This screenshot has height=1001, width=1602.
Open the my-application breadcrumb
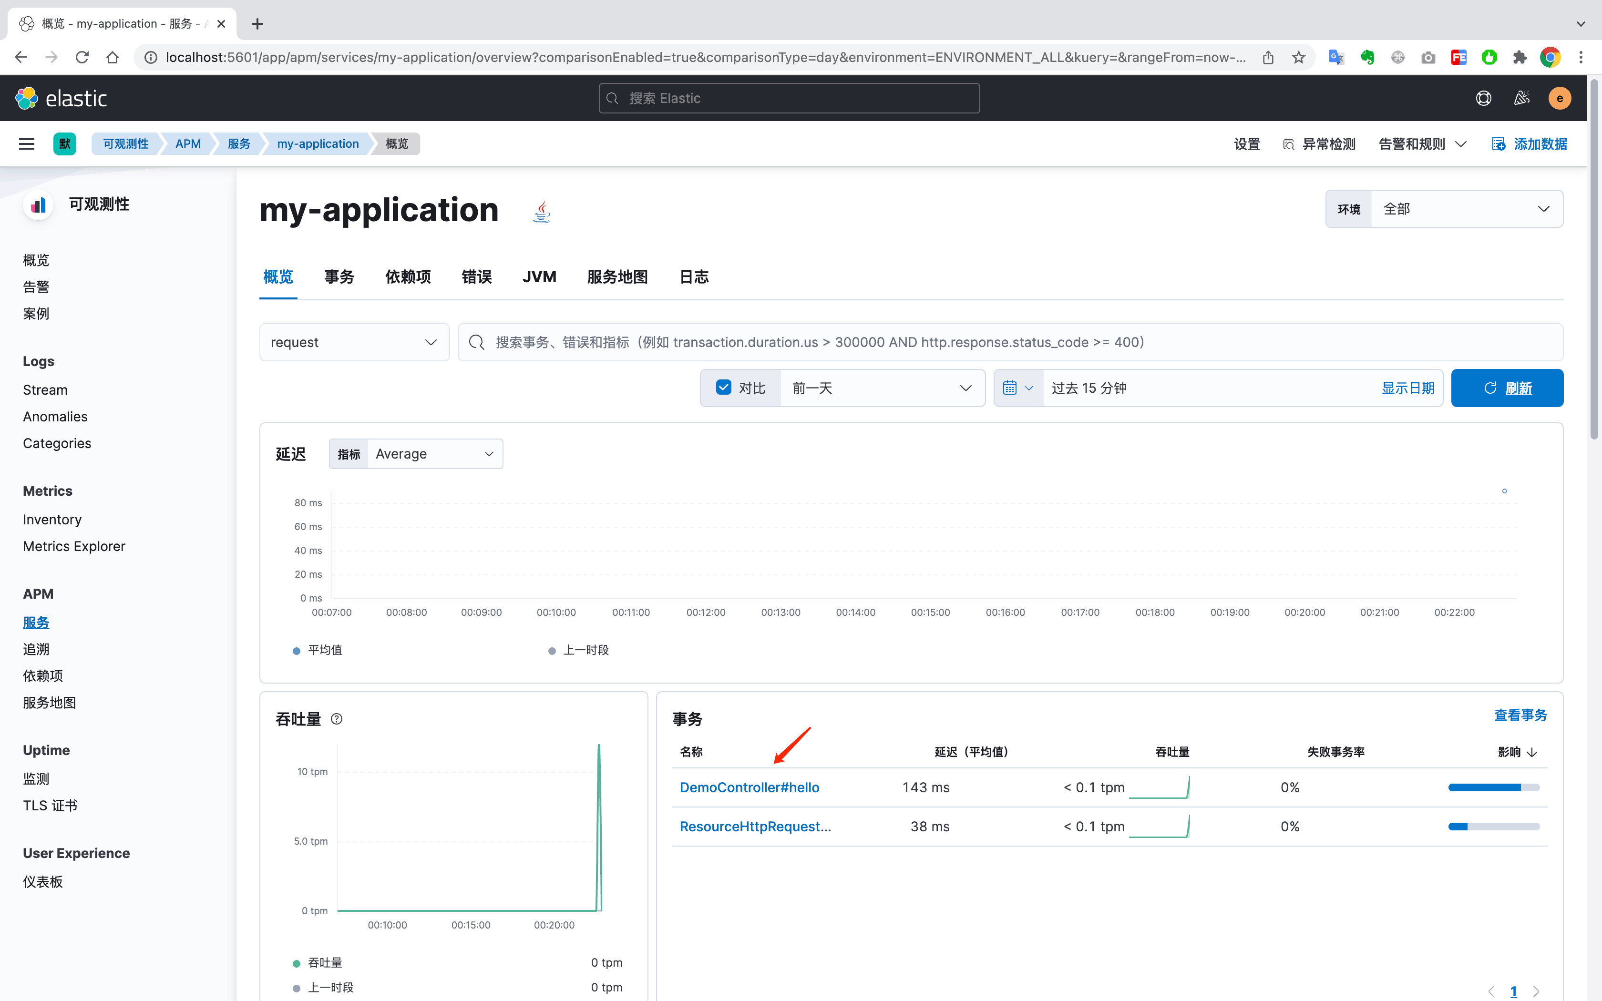(x=318, y=143)
